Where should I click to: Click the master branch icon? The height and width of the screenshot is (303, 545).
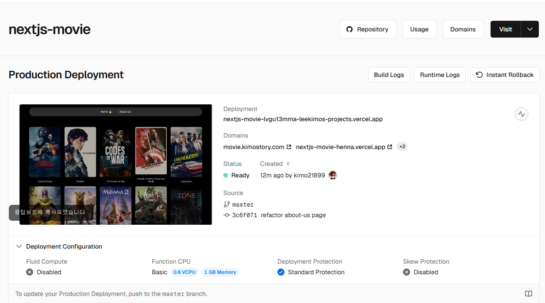pos(227,204)
